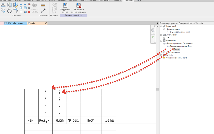Open the view tabs list dropdown

tap(157, 23)
